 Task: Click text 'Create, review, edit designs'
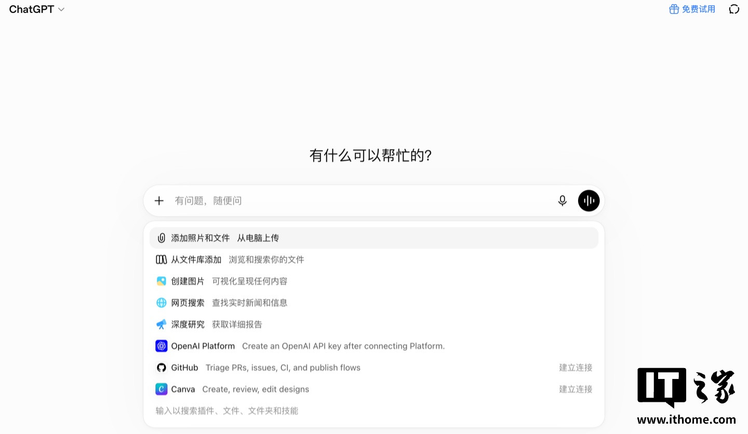pyautogui.click(x=256, y=389)
